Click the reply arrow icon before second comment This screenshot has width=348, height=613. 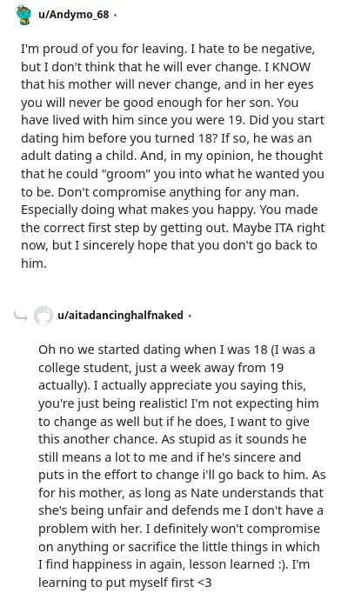point(20,316)
